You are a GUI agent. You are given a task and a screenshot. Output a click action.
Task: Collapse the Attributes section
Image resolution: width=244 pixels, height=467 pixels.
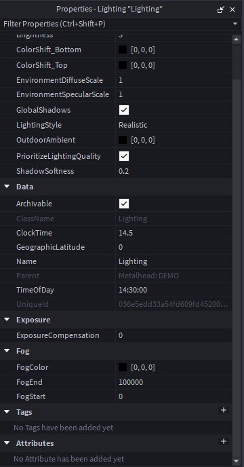7,443
